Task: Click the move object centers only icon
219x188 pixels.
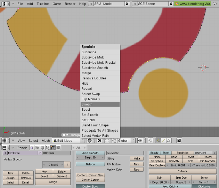Action: [107, 140]
